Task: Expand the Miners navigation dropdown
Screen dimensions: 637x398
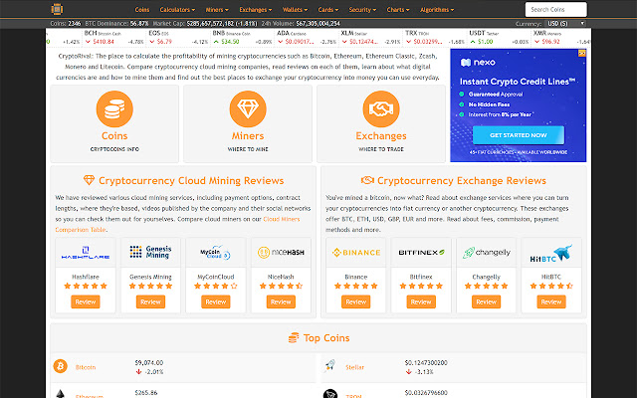Action: pyautogui.click(x=217, y=9)
